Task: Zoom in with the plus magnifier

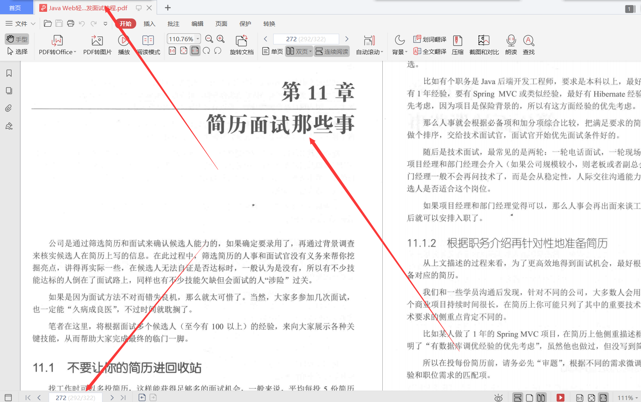Action: click(221, 39)
